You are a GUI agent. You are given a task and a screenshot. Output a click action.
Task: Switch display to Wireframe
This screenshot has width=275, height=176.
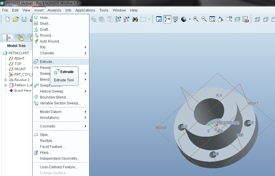[x=258, y=19]
